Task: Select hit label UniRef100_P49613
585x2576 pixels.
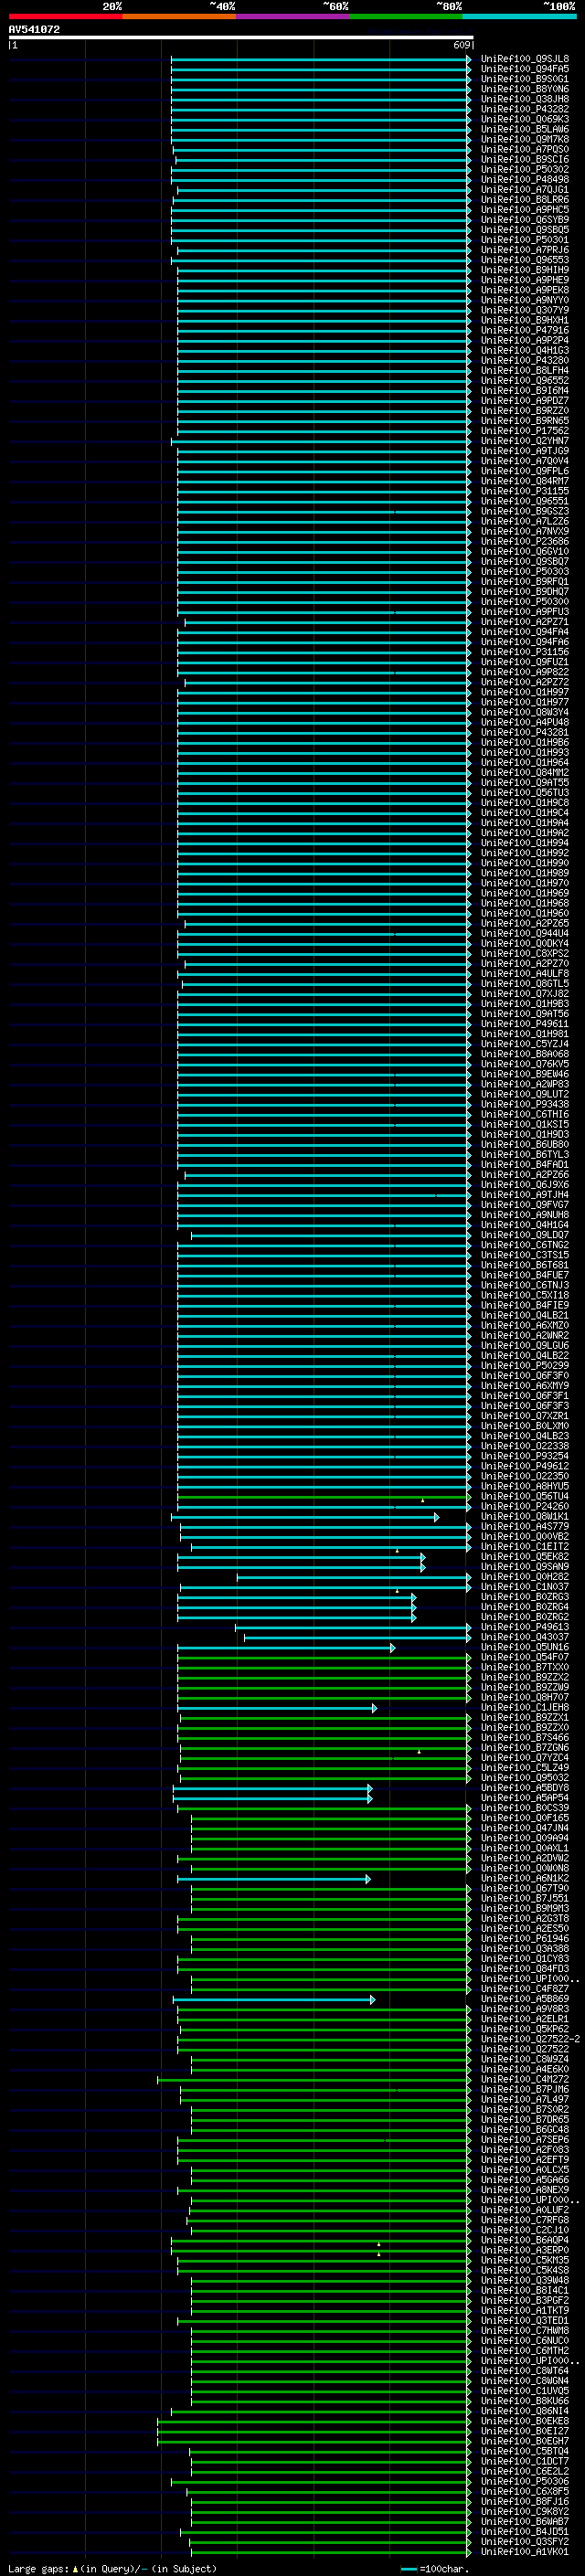Action: click(524, 1627)
